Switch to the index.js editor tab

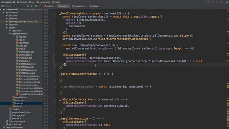click(50, 6)
